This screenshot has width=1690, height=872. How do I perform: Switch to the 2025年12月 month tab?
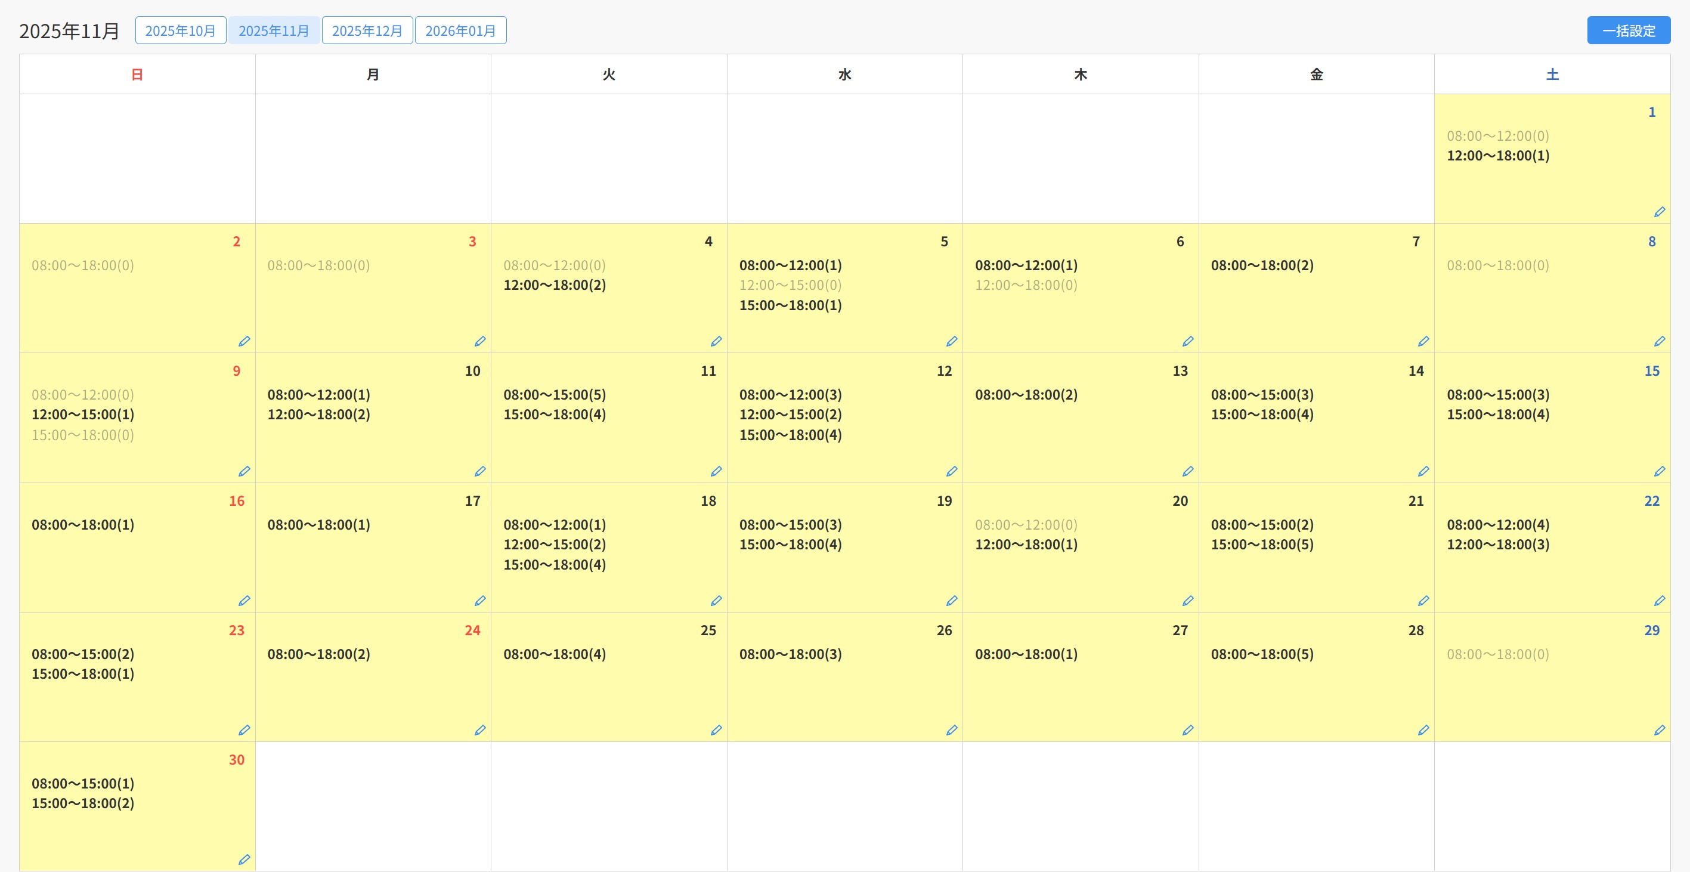367,30
